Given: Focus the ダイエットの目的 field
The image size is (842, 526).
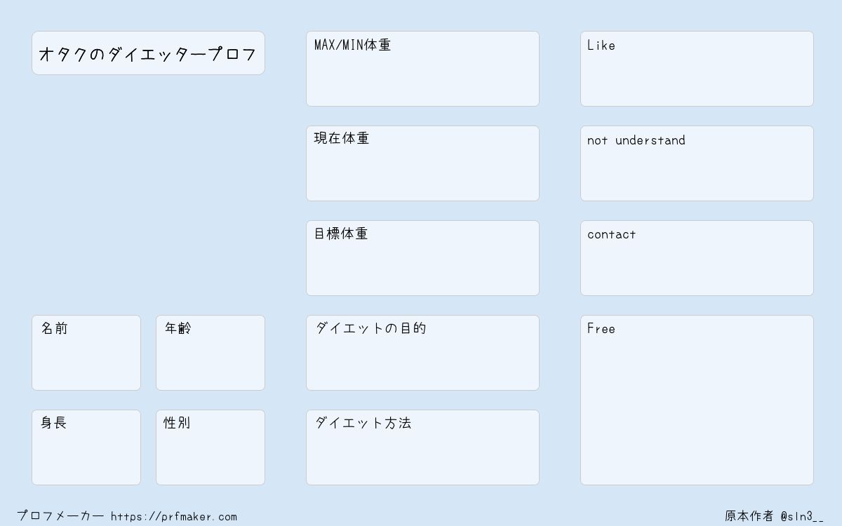Looking at the screenshot, I should tap(422, 353).
